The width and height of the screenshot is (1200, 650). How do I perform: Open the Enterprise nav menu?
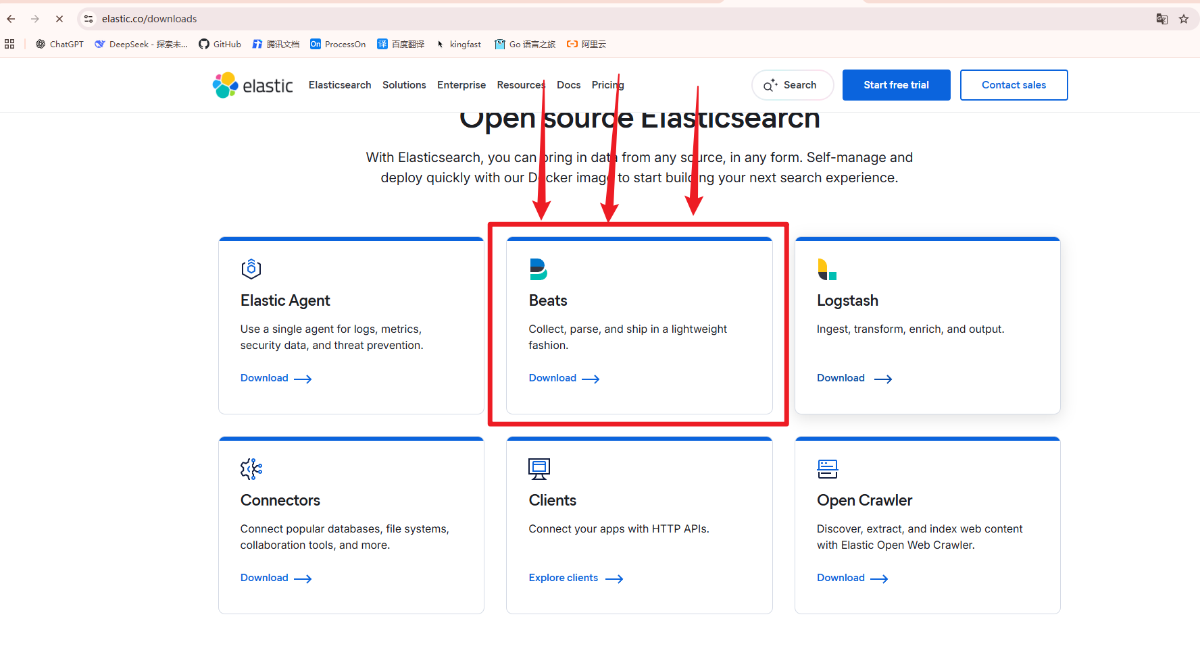(x=461, y=85)
